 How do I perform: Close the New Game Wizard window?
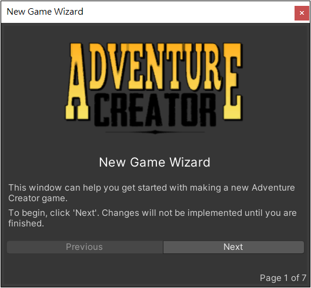302,13
